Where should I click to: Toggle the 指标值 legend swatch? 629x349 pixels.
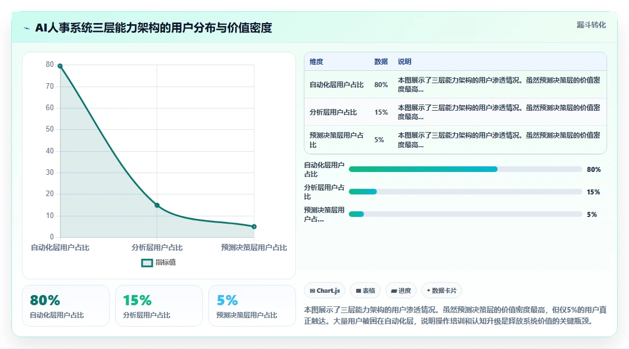coord(147,262)
